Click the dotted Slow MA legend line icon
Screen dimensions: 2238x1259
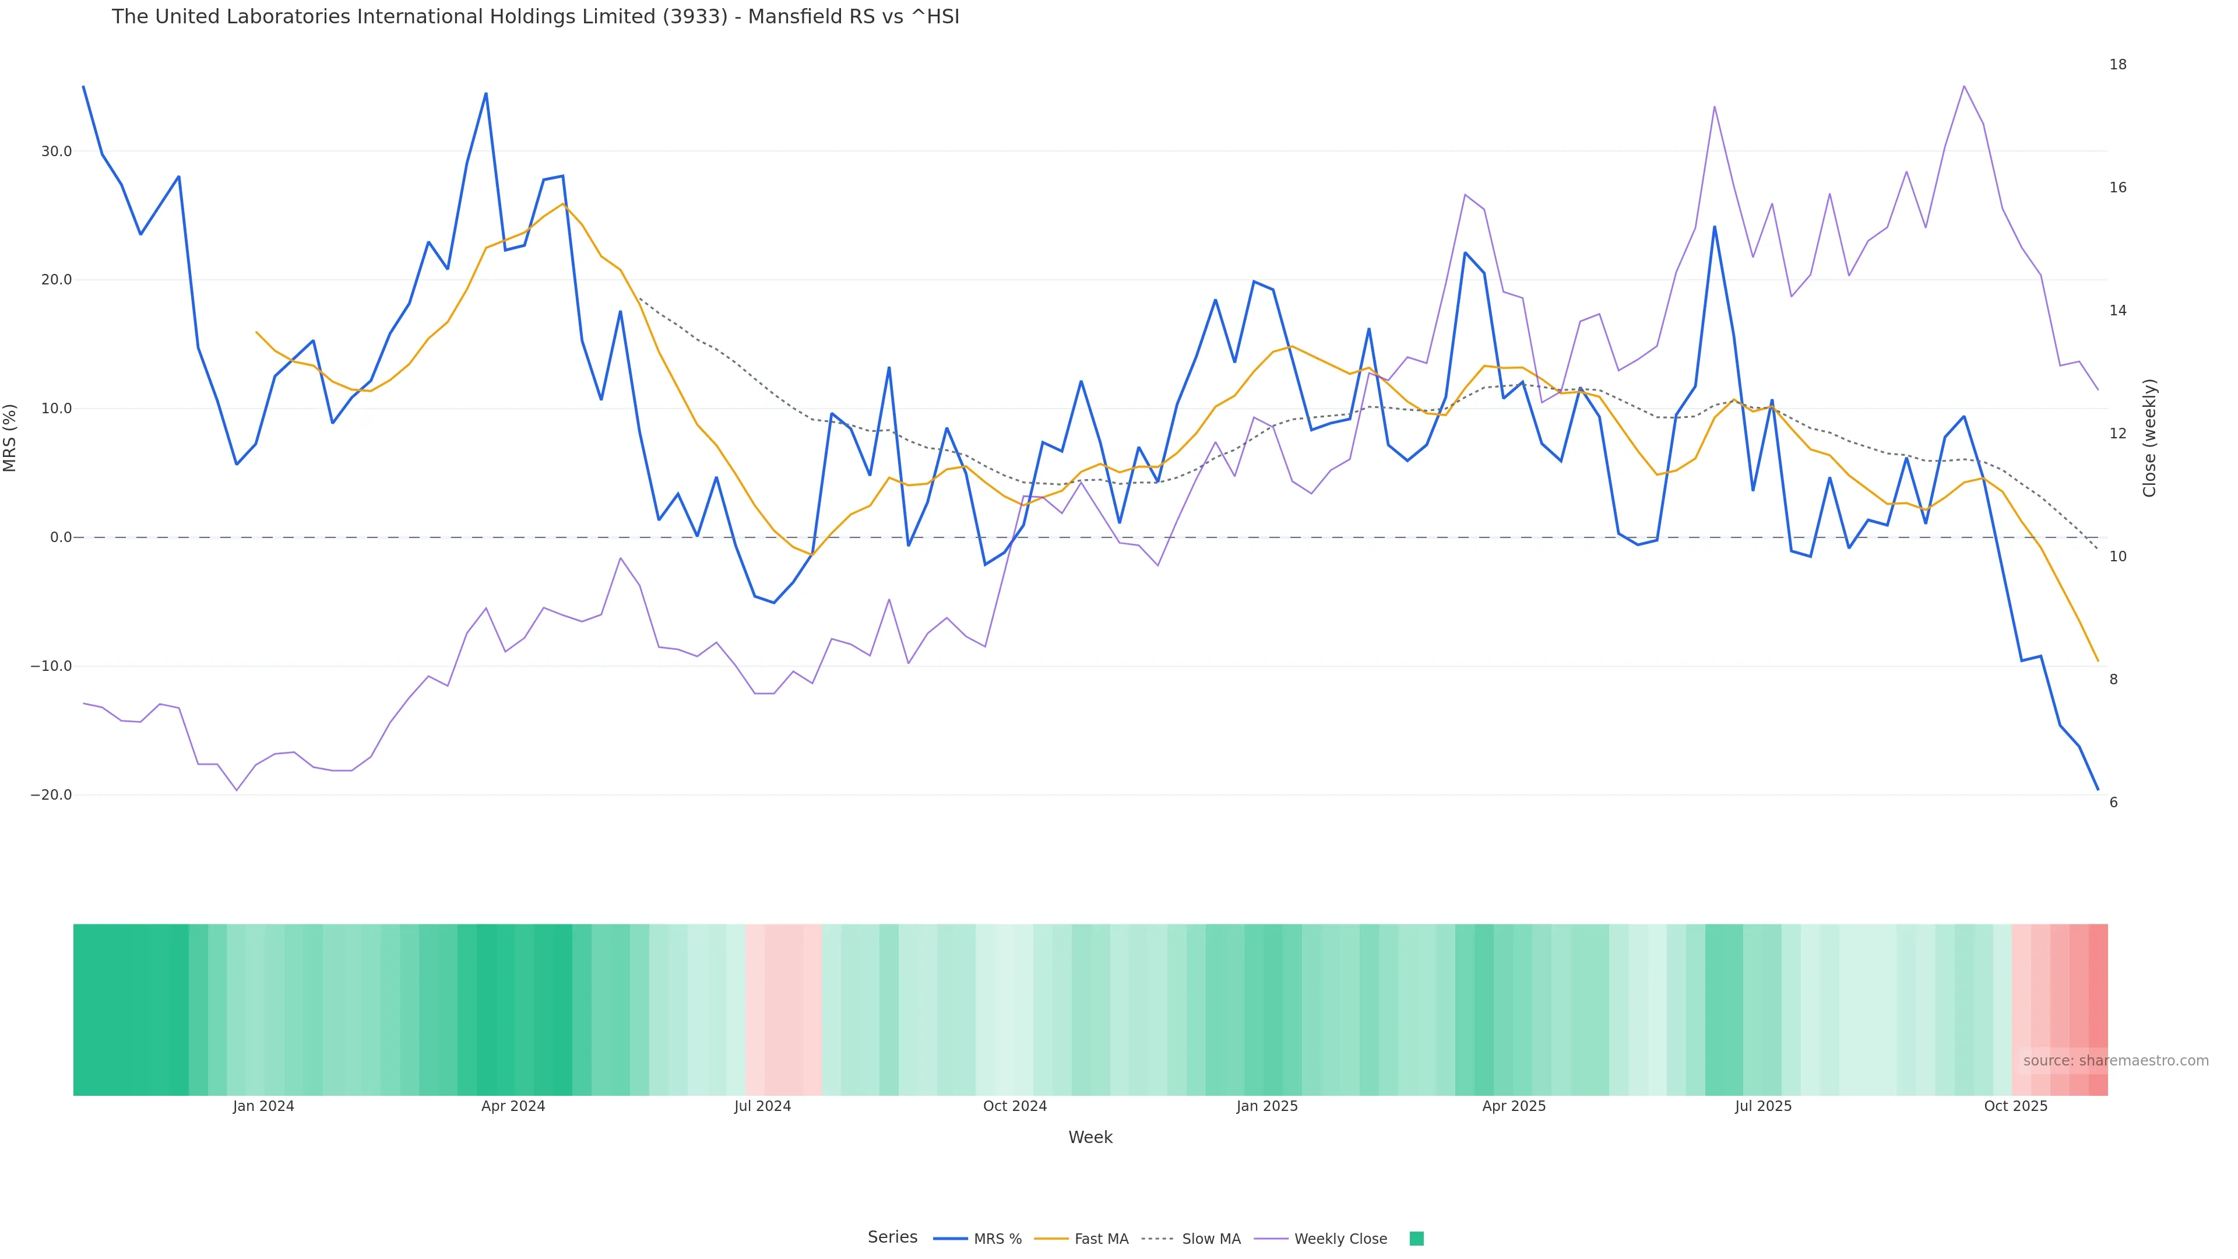point(1157,1239)
